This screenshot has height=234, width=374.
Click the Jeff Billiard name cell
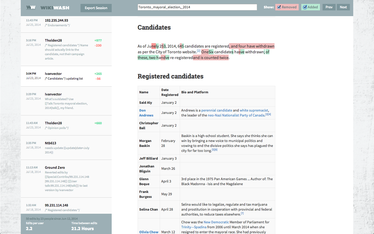click(149, 158)
